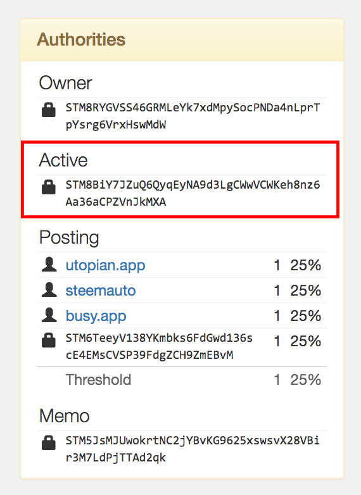Click the lock icon beside Owner key
The image size is (361, 495).
[x=49, y=110]
